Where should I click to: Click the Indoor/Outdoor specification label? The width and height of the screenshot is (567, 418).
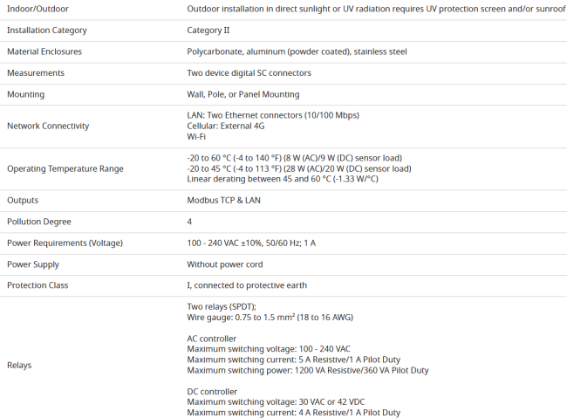38,9
